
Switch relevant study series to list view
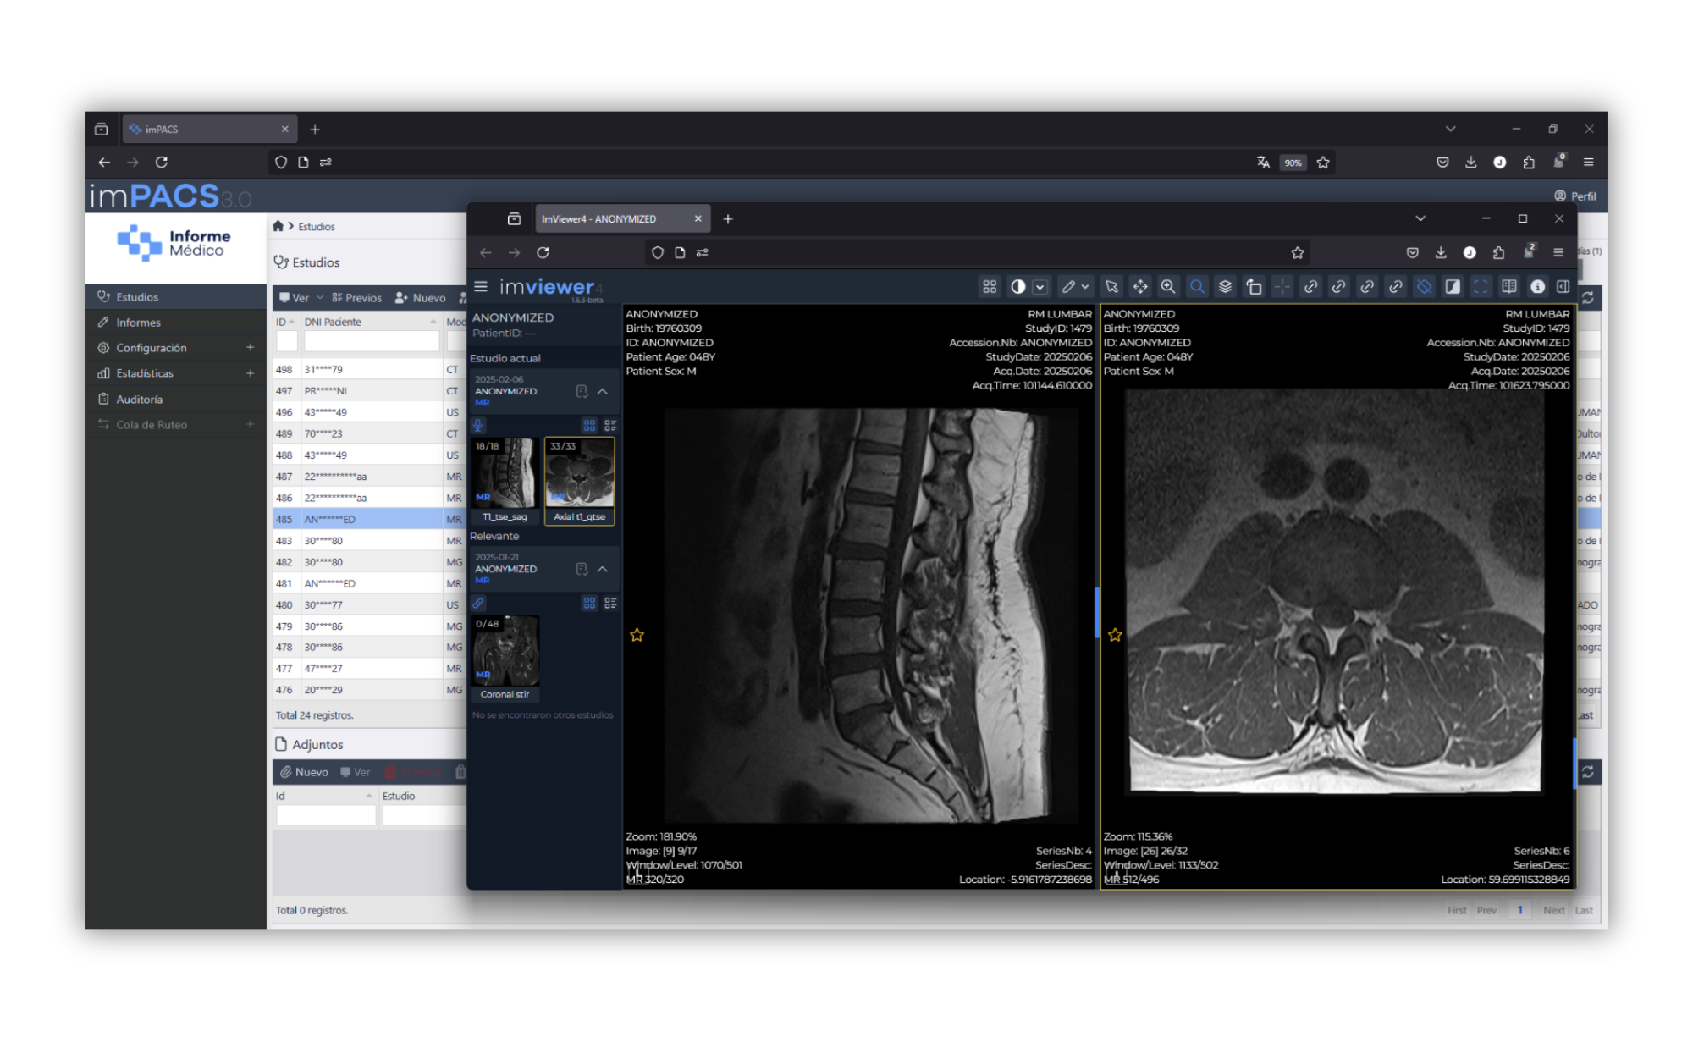(610, 603)
